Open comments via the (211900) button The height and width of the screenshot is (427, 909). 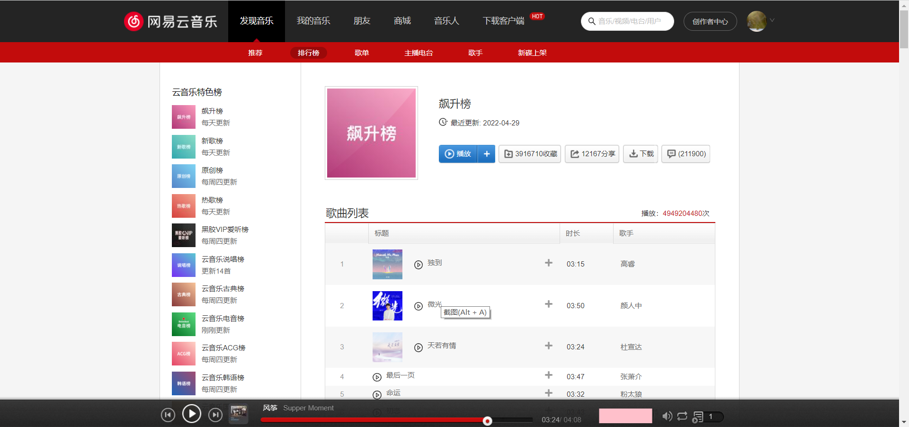[x=686, y=154]
